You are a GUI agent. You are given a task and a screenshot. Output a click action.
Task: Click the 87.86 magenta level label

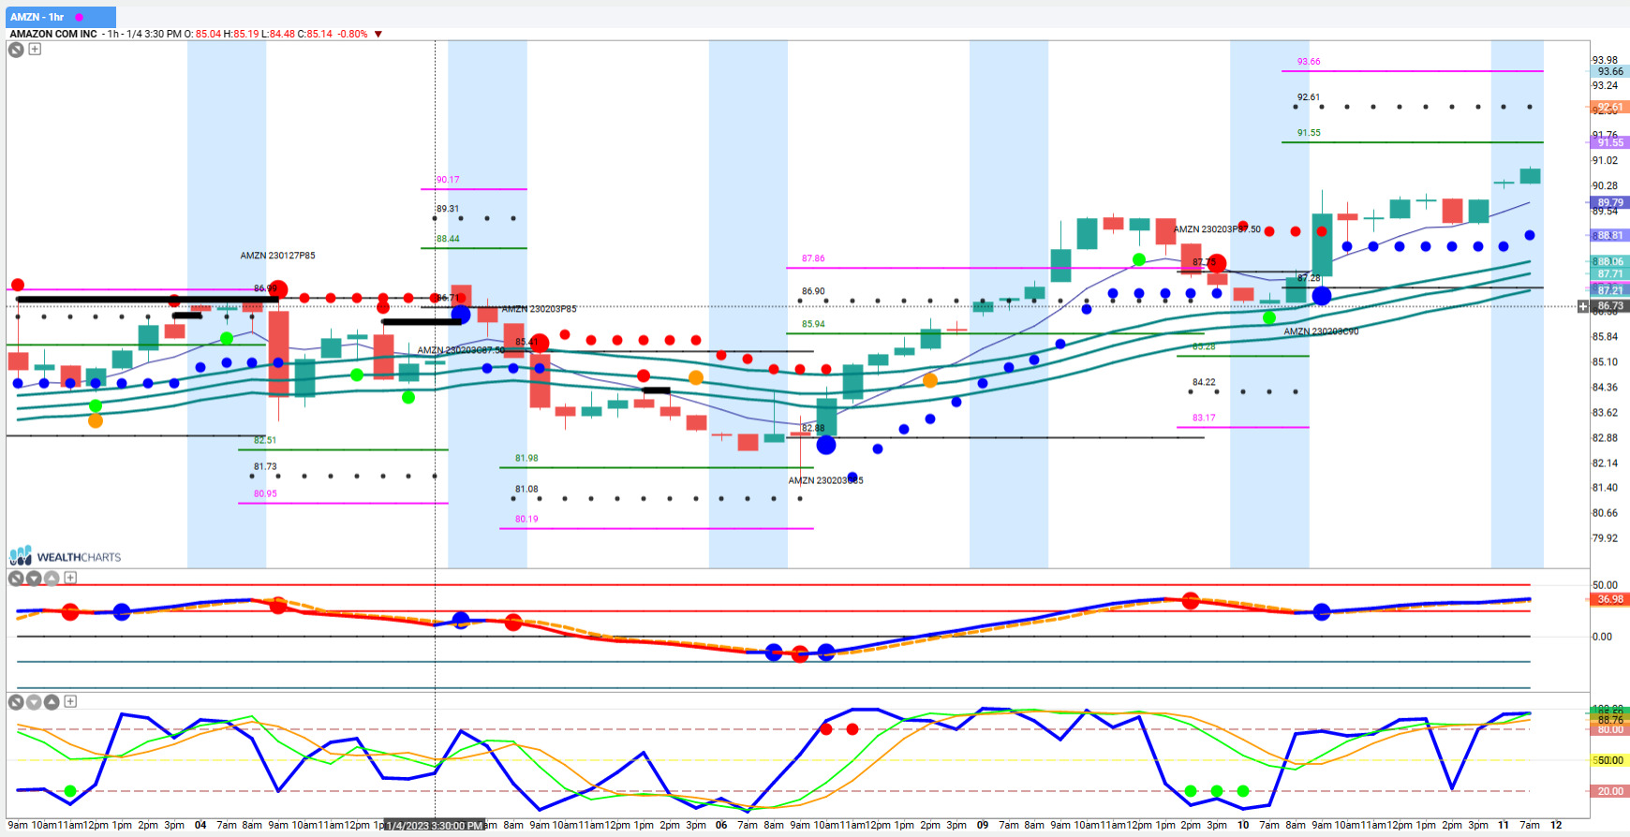tap(813, 258)
